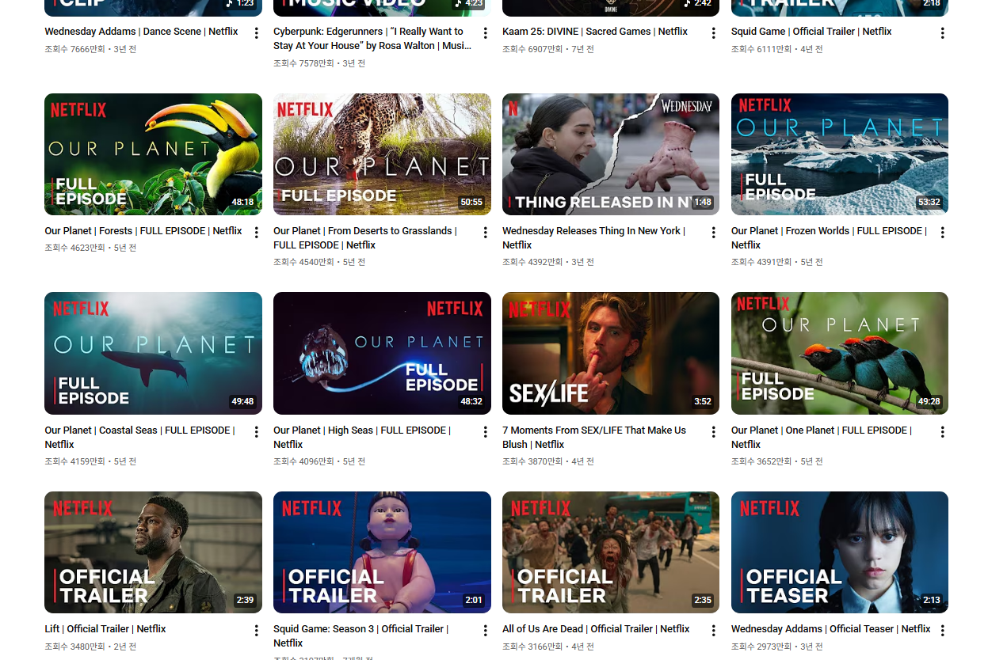This screenshot has width=988, height=660.
Task: Open more options for Wednesday Addams Dance Scene
Action: (x=256, y=33)
